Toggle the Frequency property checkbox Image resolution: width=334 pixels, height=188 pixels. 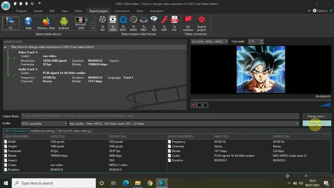pos(170,142)
